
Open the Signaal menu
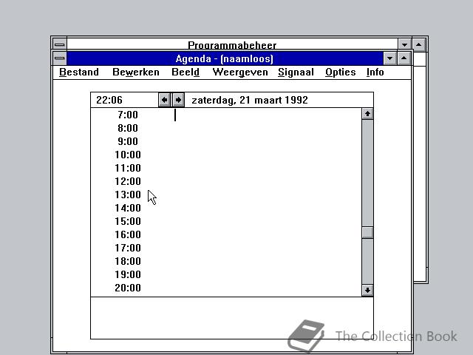[296, 72]
